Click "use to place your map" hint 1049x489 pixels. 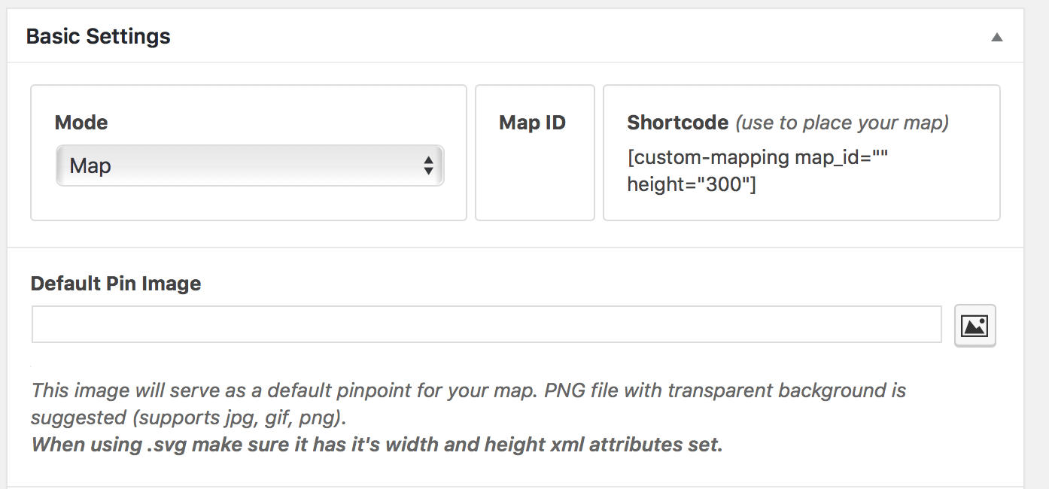841,123
